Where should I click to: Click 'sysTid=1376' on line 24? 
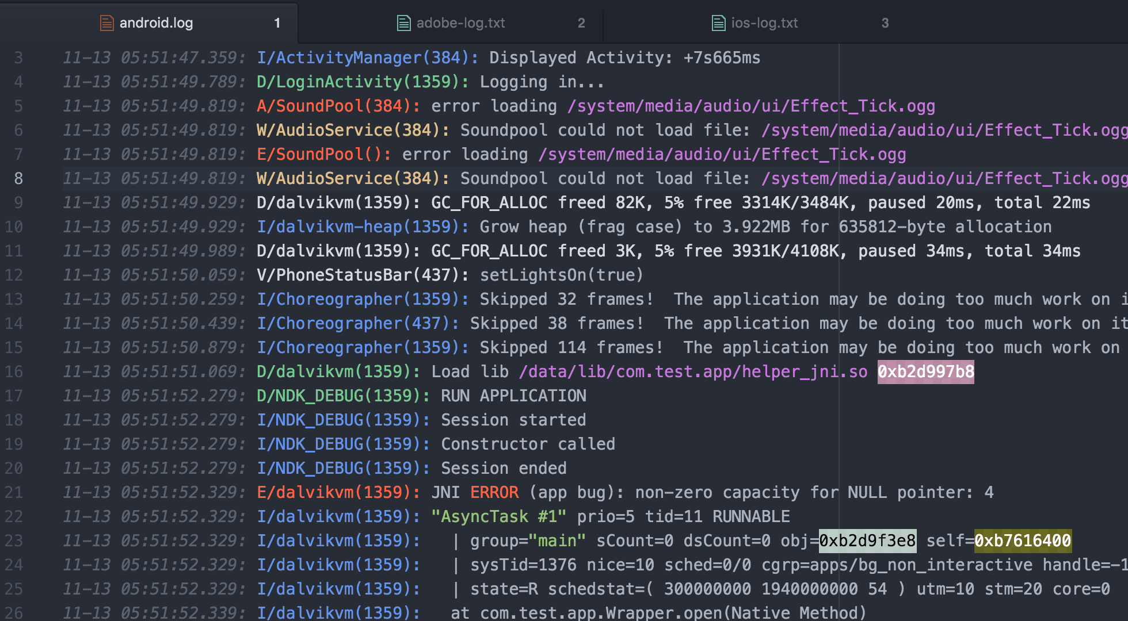(x=523, y=565)
